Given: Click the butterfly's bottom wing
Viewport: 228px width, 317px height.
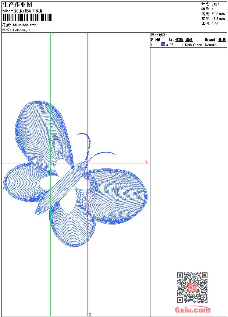Looking at the screenshot, I should point(72,225).
